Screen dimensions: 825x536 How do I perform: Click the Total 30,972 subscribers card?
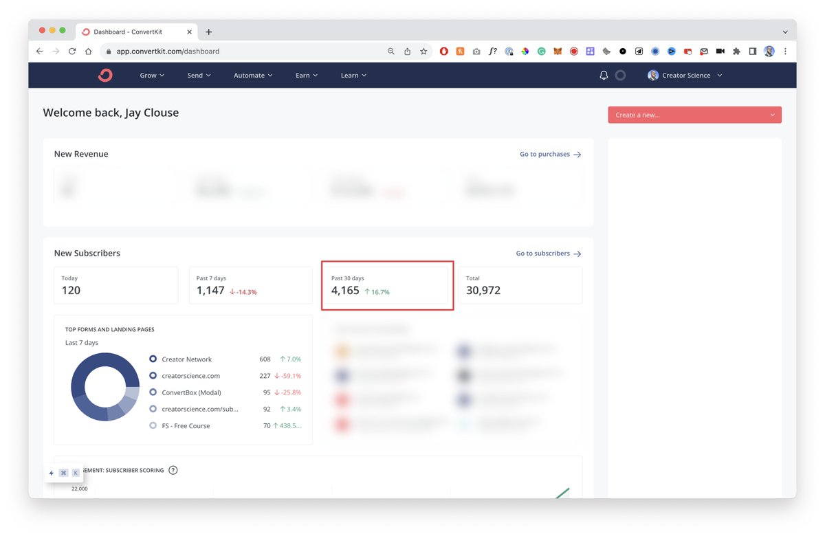[x=520, y=285]
